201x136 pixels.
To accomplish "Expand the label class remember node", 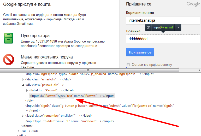I will click(x=23, y=116).
